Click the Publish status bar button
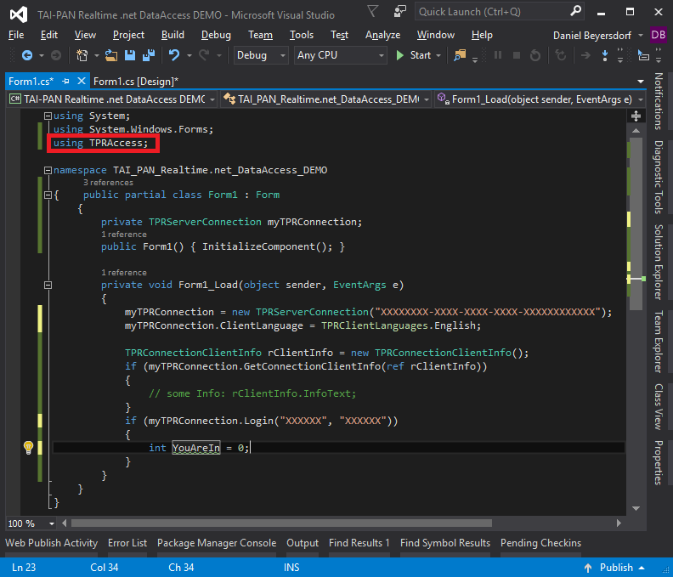This screenshot has height=577, width=673. tap(614, 568)
